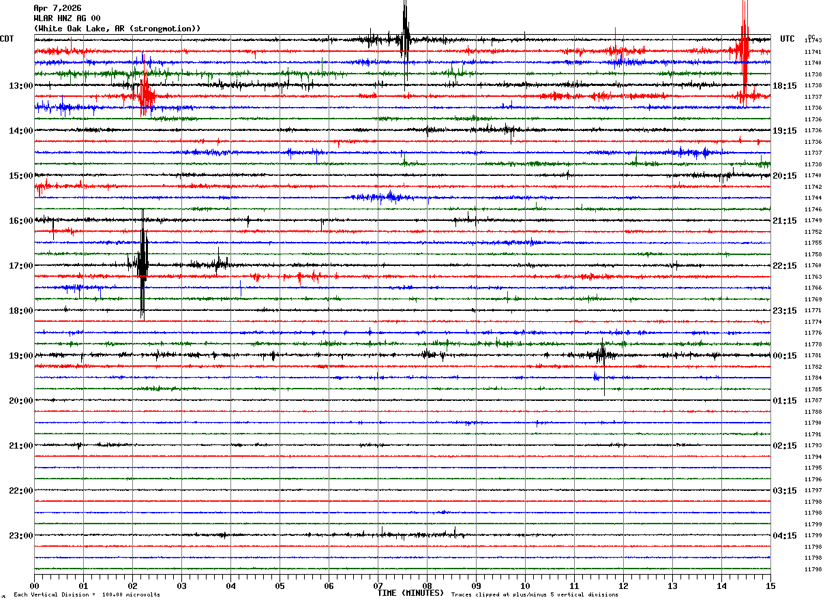Click the 20:00 CDT row label
The width and height of the screenshot is (825, 604).
[20, 400]
